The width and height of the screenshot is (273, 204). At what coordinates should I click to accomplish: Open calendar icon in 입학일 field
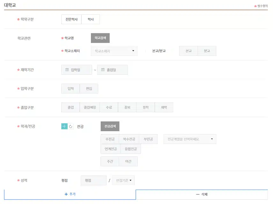tap(67, 70)
